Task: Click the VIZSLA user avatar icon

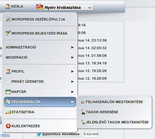Action: 8,6
